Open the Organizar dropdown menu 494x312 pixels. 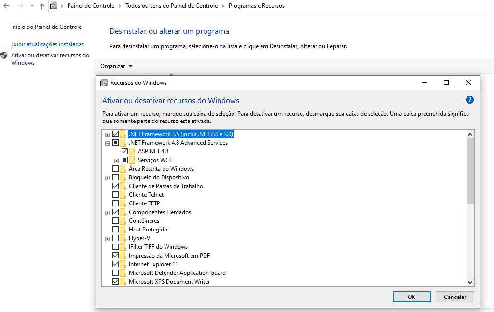[x=116, y=66]
